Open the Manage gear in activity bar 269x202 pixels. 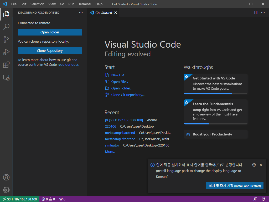[x=6, y=190]
